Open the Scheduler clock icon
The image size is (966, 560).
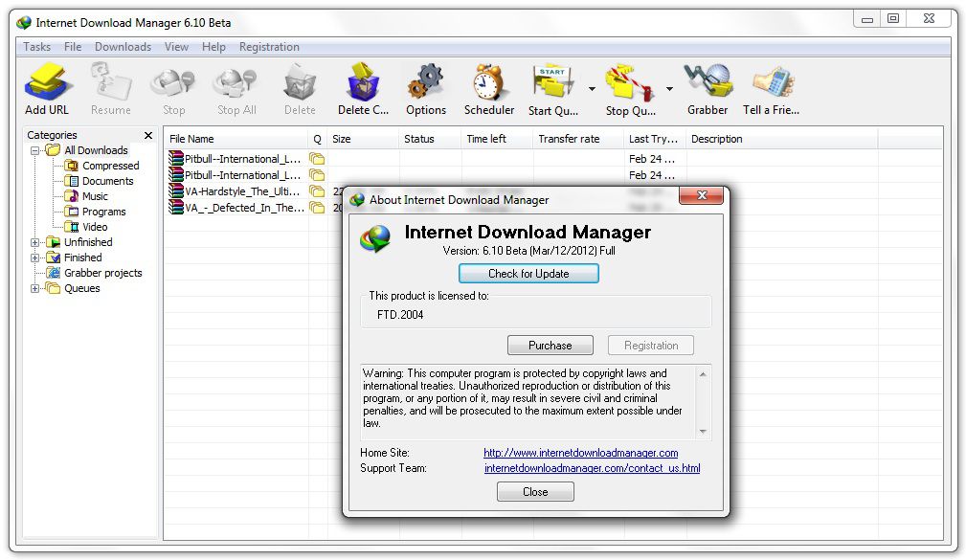pos(489,81)
